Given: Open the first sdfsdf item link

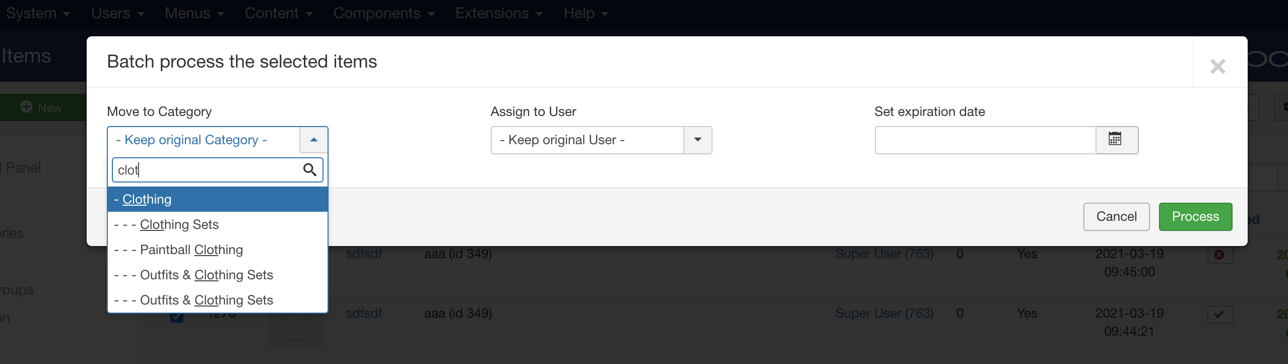Looking at the screenshot, I should 364,254.
